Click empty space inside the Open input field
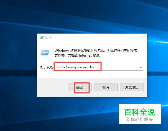The image size is (168, 131). pyautogui.click(x=119, y=67)
